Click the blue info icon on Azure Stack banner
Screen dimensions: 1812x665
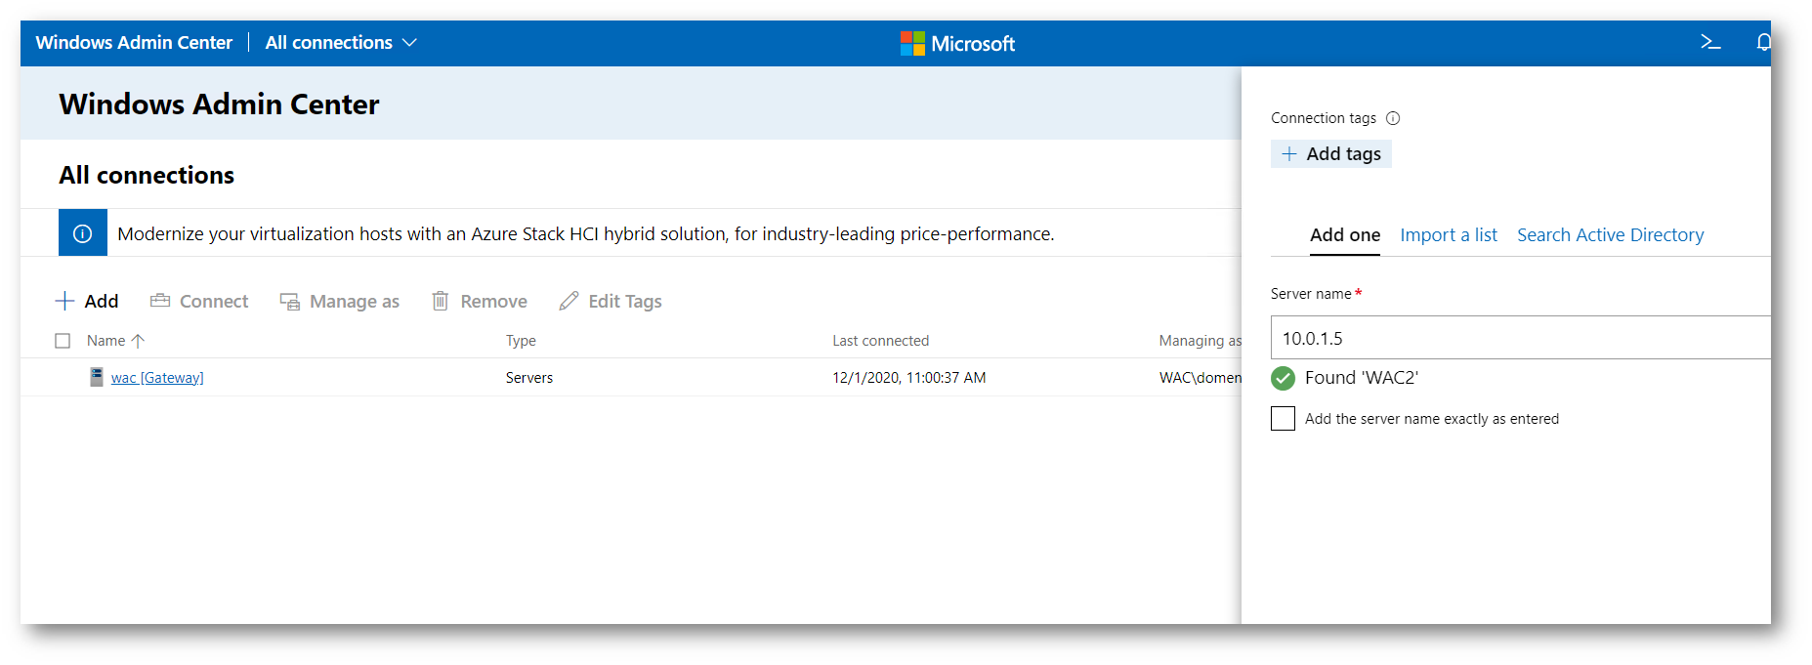(83, 233)
